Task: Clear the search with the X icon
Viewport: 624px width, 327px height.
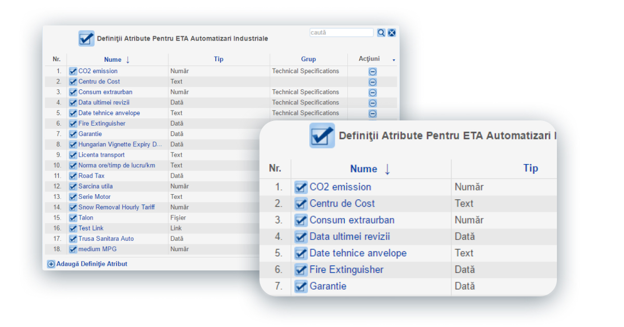Action: [392, 33]
